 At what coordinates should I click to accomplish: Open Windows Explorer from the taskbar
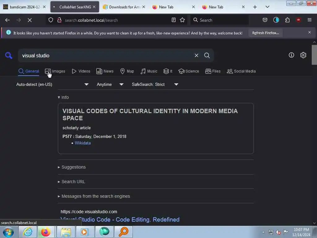coord(66,232)
